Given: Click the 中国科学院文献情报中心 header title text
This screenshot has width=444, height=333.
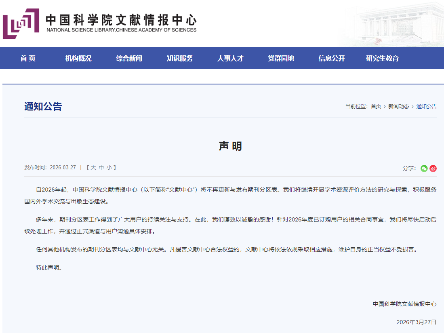Looking at the screenshot, I should pos(121,19).
